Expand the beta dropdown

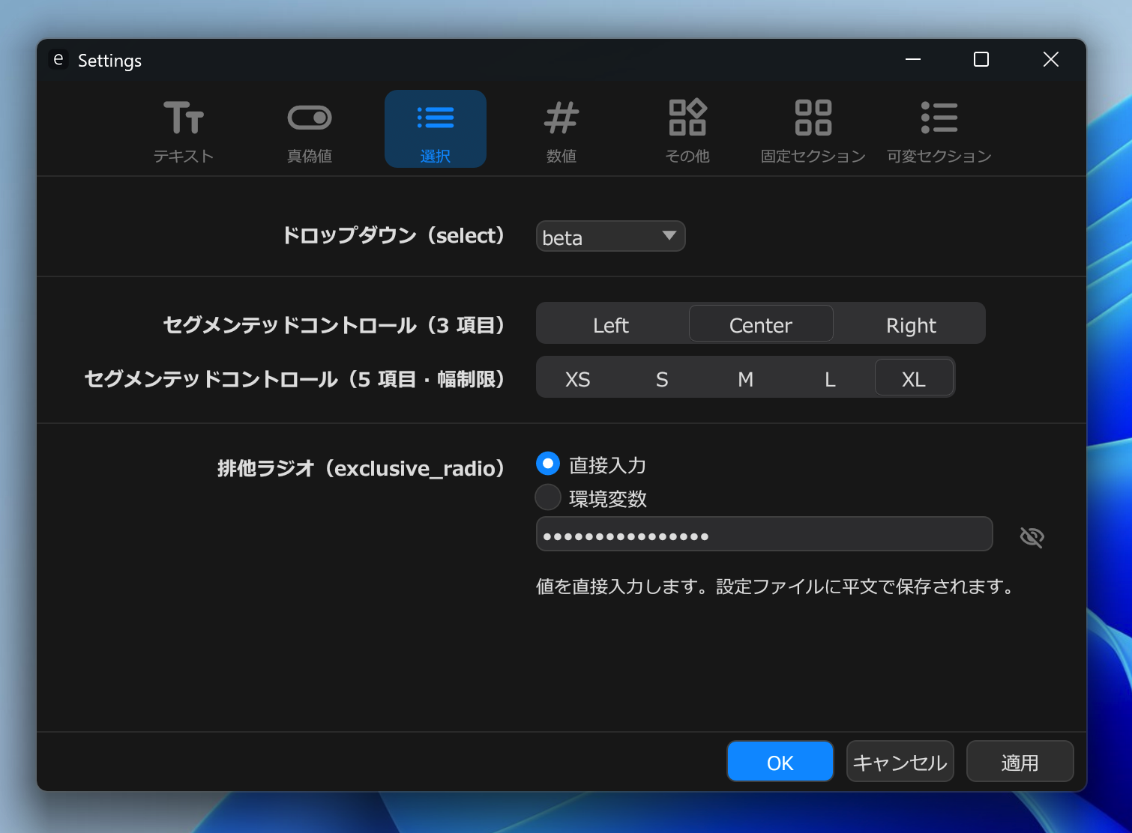tap(610, 236)
